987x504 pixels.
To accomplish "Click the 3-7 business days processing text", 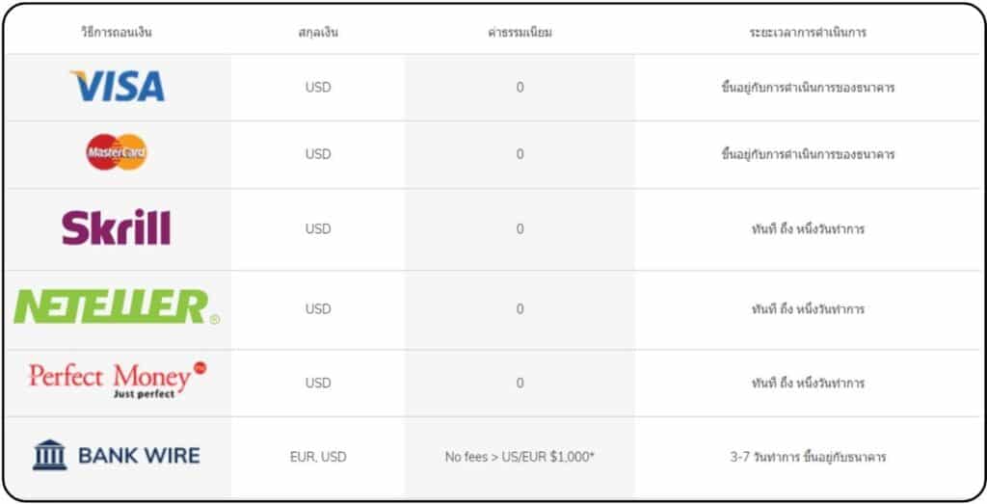I will [808, 457].
